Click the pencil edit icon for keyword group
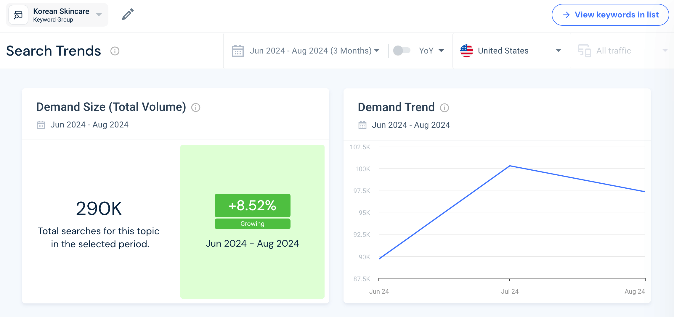 (128, 14)
